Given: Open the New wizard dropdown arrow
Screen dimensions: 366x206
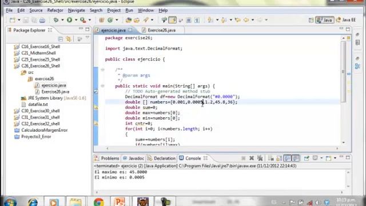Looking at the screenshot, I should 19,20.
